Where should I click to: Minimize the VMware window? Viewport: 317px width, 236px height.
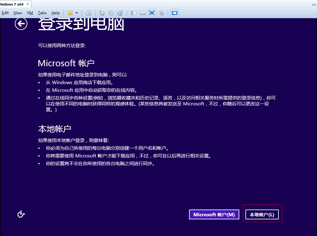tap(314, 4)
